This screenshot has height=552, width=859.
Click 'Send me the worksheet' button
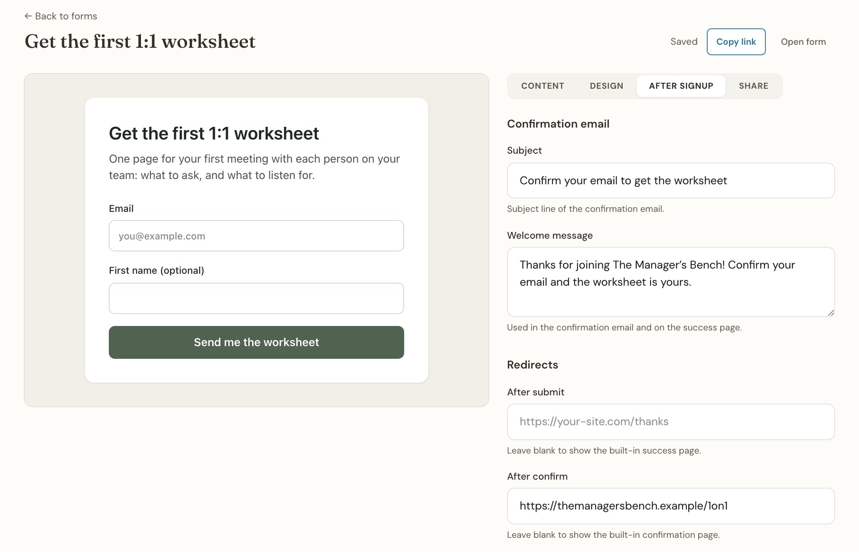click(x=256, y=342)
